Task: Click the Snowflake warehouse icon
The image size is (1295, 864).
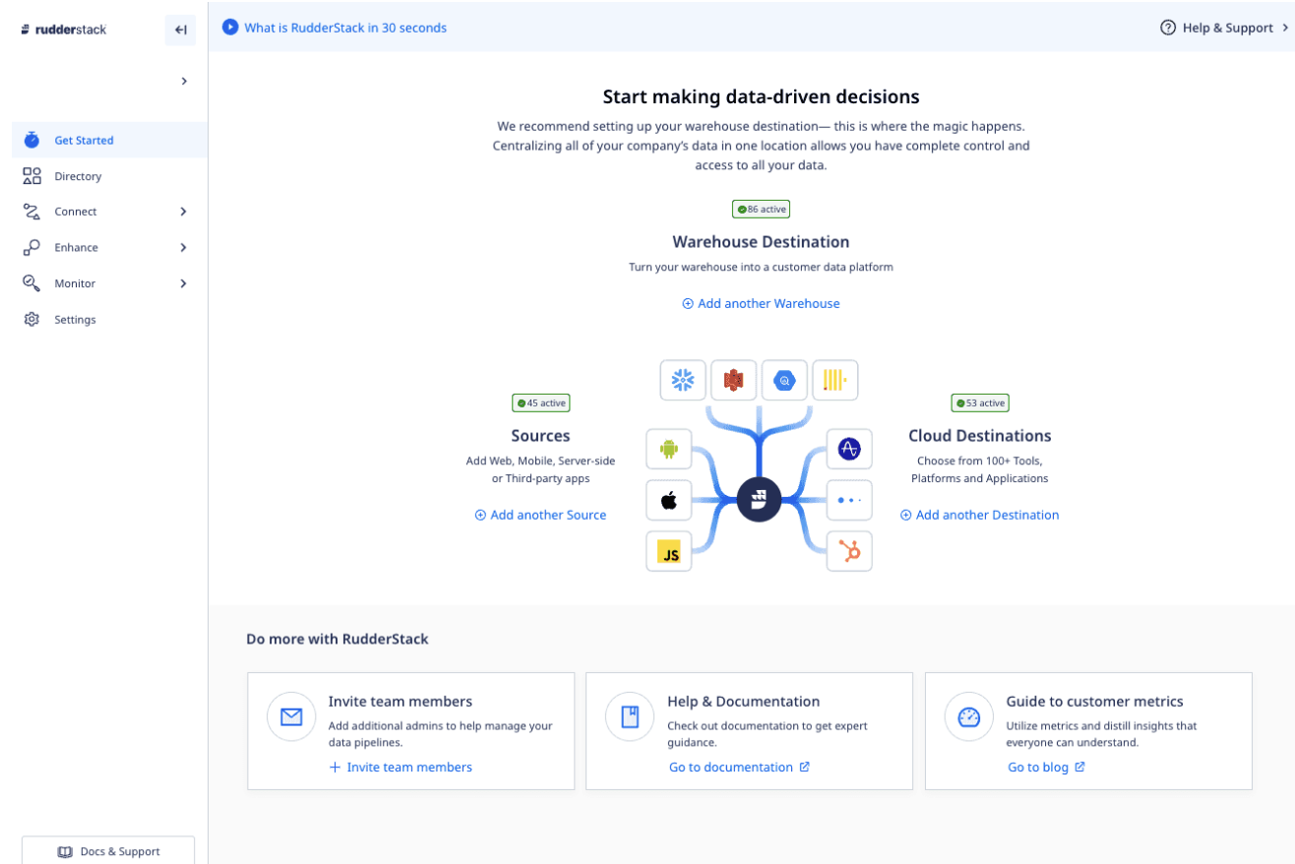Action: [x=683, y=380]
